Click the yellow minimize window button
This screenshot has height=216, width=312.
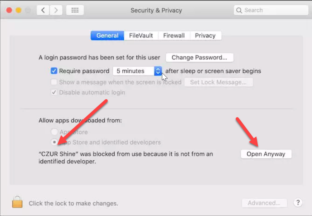click(x=18, y=10)
